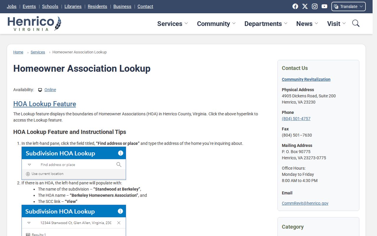
Task: Go home via Henrico Virginia logo
Action: (x=34, y=24)
